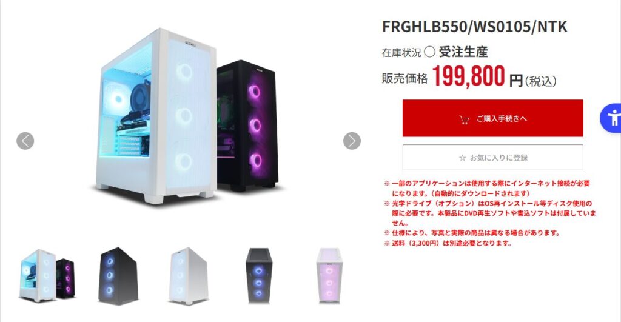Image resolution: width=621 pixels, height=322 pixels.
Task: Click the 199,800 price text
Action: pyautogui.click(x=468, y=76)
